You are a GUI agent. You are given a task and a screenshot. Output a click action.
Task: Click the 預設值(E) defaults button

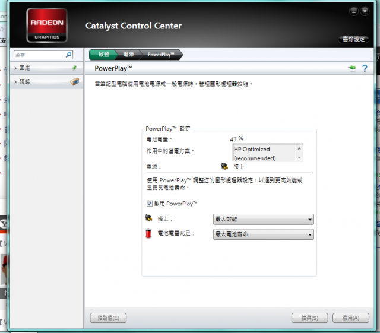(108, 318)
